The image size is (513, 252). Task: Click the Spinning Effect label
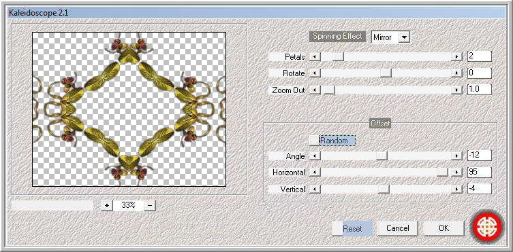(x=337, y=36)
